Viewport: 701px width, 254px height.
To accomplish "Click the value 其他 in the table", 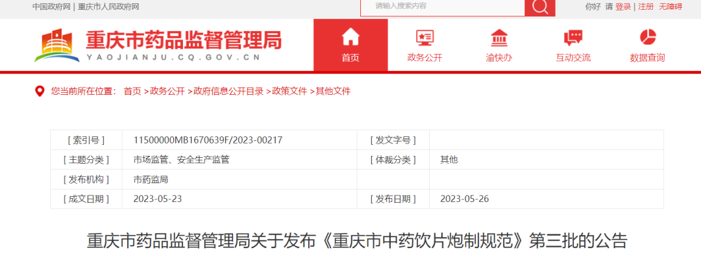I will pos(449,160).
